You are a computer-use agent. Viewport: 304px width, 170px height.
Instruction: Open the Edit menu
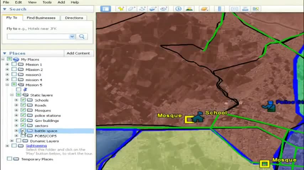(x=19, y=2)
